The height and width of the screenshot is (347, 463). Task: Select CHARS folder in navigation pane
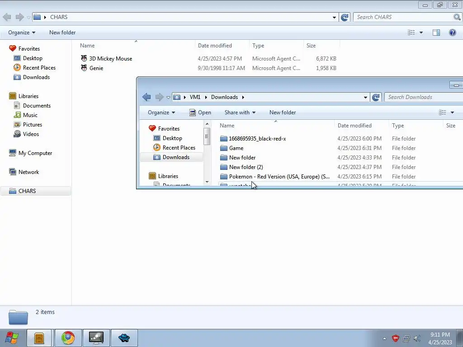(x=35, y=191)
